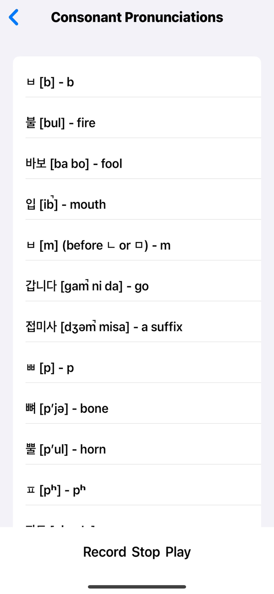Select the white list card area
This screenshot has height=594, width=274.
(137, 277)
